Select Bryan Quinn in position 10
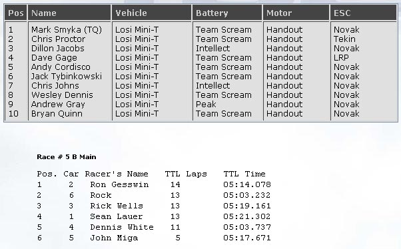Screen dimensions: 401x249 (57, 114)
